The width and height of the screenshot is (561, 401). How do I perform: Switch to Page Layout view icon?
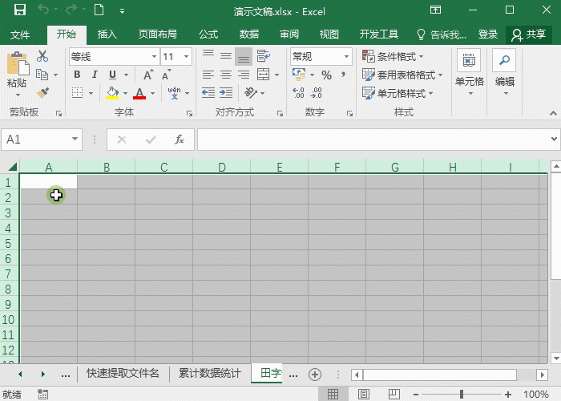click(x=364, y=395)
